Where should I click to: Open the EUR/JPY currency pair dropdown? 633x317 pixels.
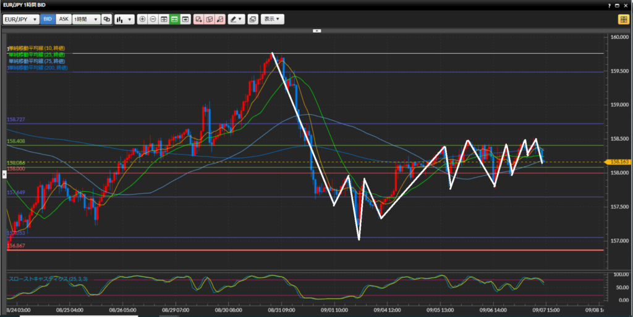pos(21,19)
